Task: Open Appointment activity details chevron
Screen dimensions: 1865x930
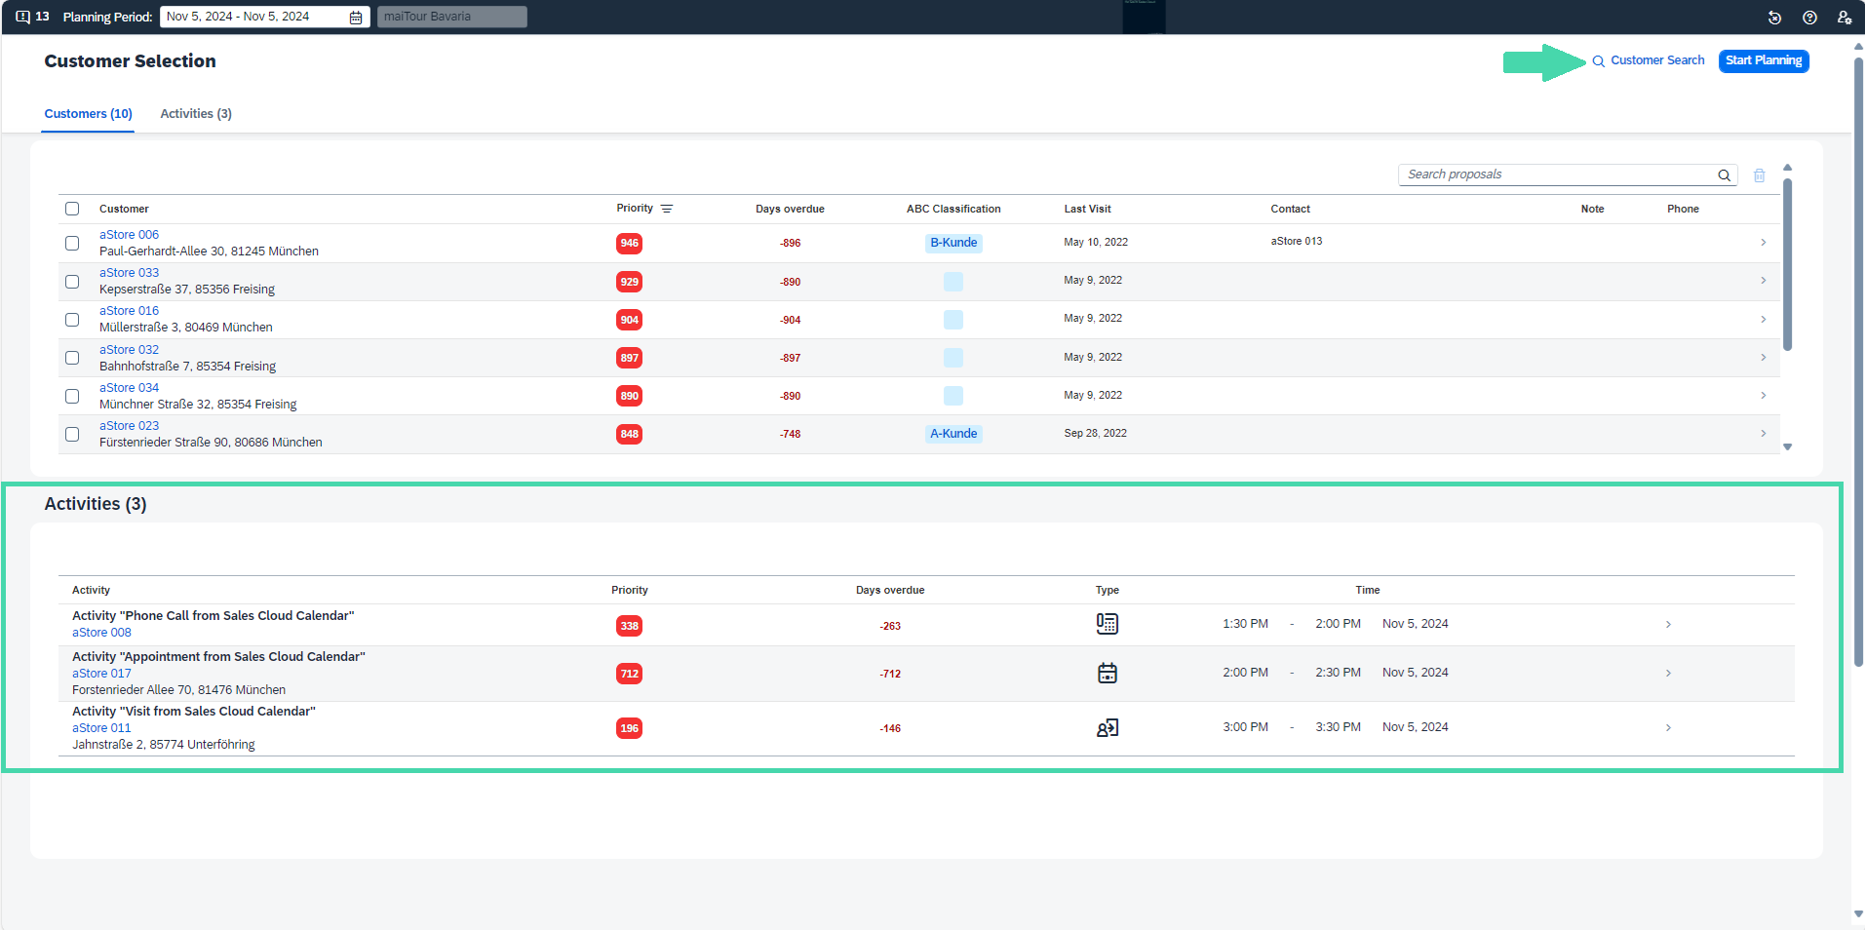Action: (x=1668, y=674)
